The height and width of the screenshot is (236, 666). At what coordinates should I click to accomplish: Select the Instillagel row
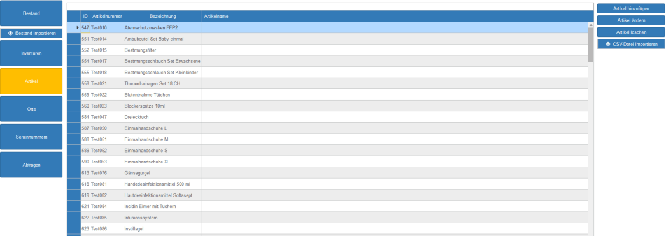click(327, 229)
